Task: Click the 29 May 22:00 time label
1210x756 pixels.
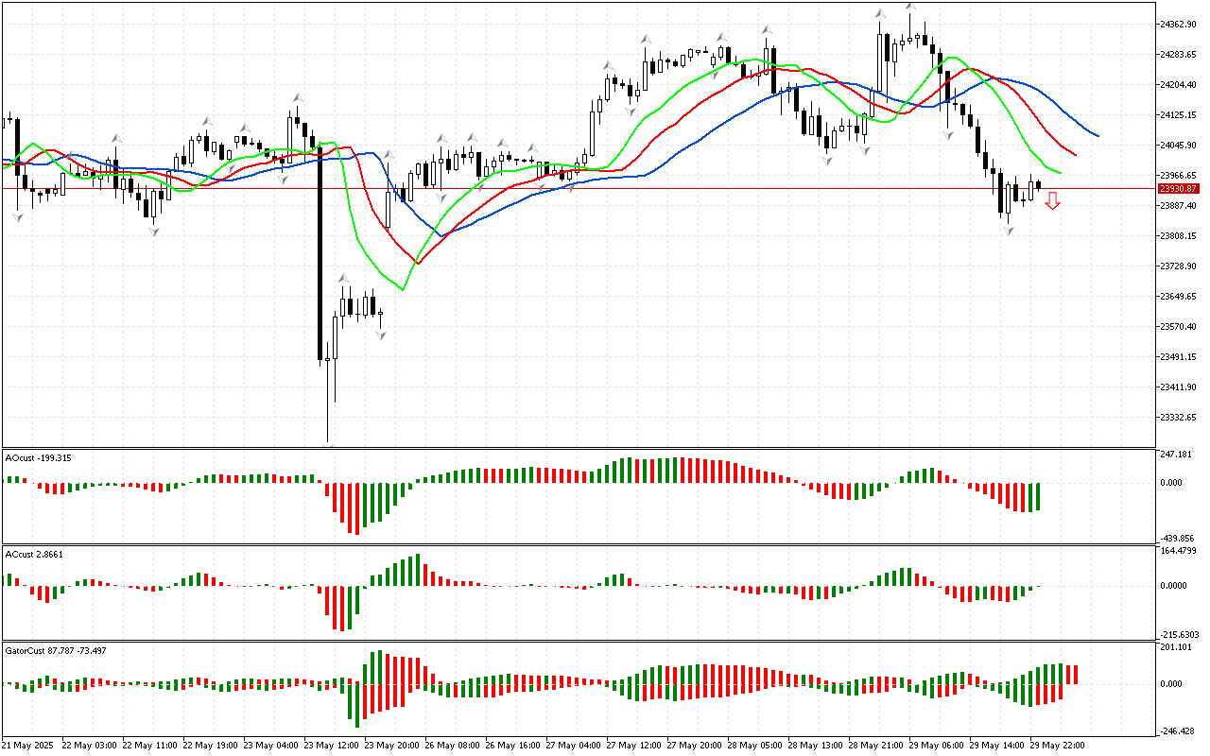Action: pyautogui.click(x=1057, y=745)
